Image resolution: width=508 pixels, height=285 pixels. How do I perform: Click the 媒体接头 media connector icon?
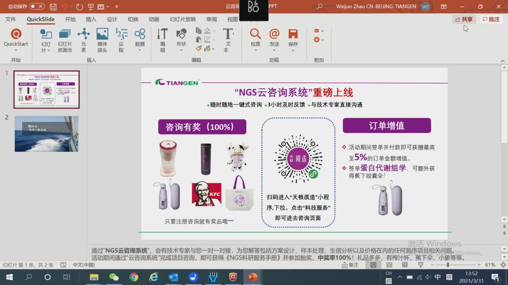(102, 40)
